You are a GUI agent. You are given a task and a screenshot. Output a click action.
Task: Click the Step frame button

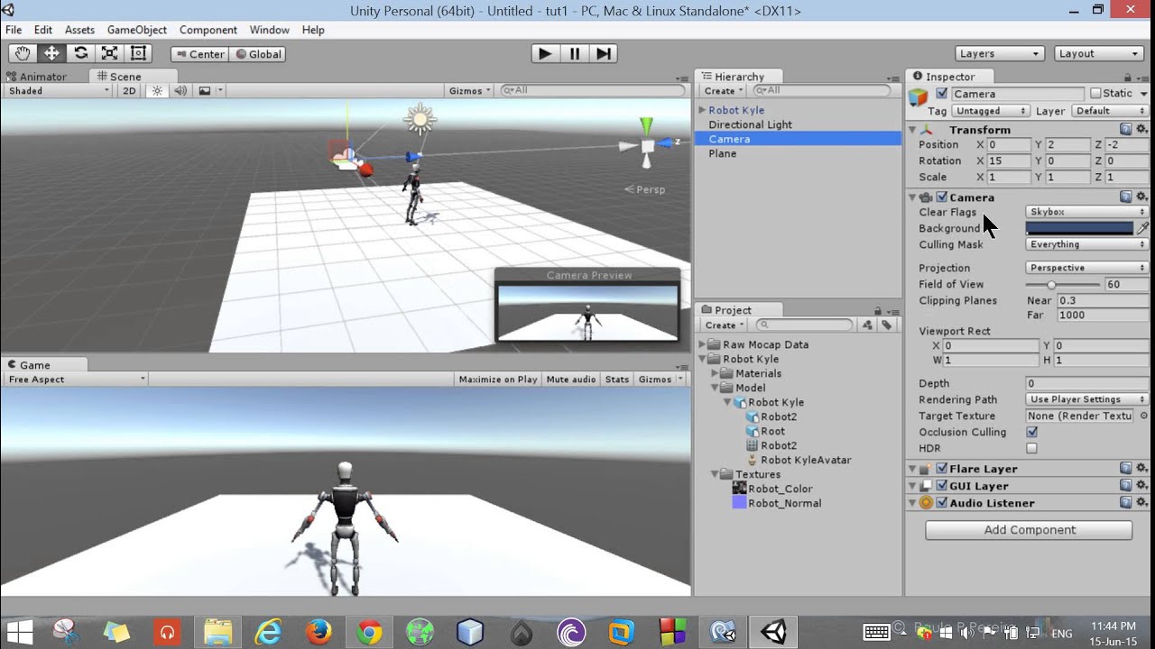pyautogui.click(x=604, y=53)
